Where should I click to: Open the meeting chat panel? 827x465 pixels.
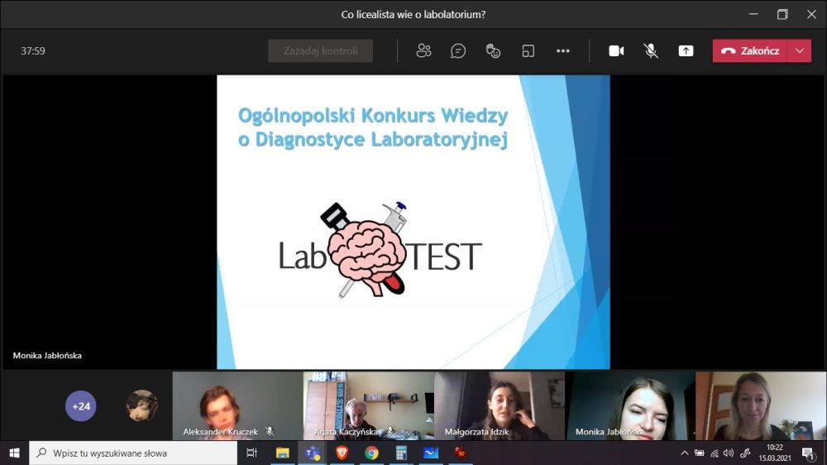click(458, 50)
